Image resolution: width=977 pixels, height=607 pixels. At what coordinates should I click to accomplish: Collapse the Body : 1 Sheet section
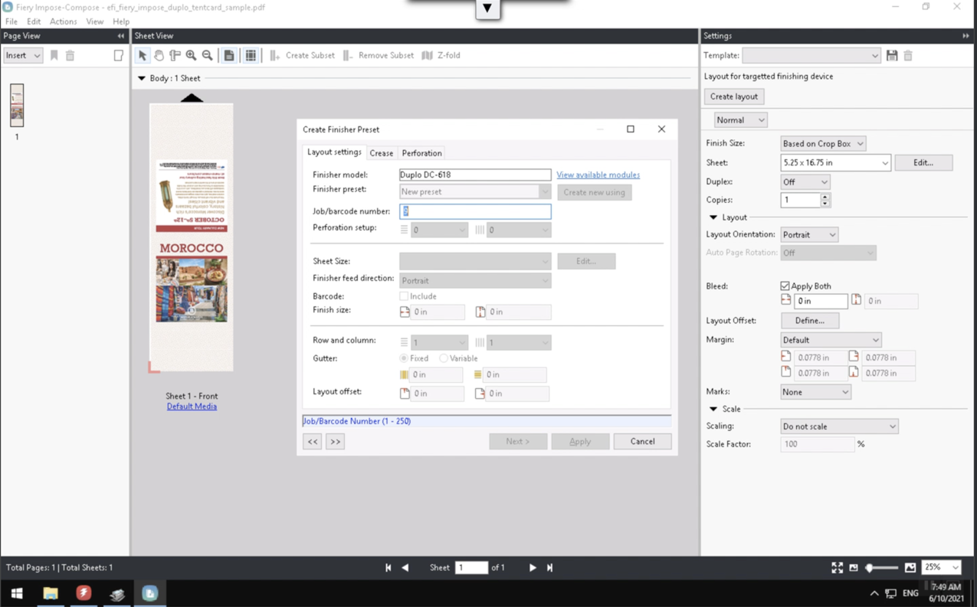click(x=142, y=78)
